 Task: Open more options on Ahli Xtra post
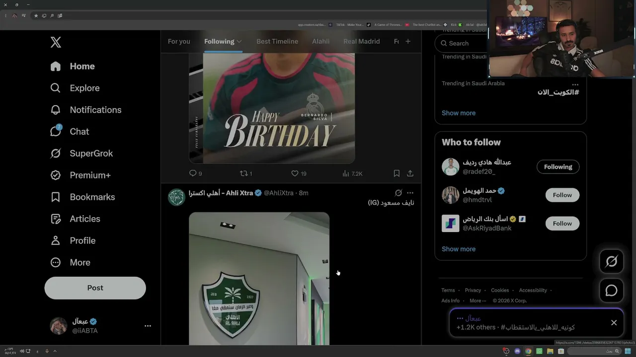click(x=410, y=193)
